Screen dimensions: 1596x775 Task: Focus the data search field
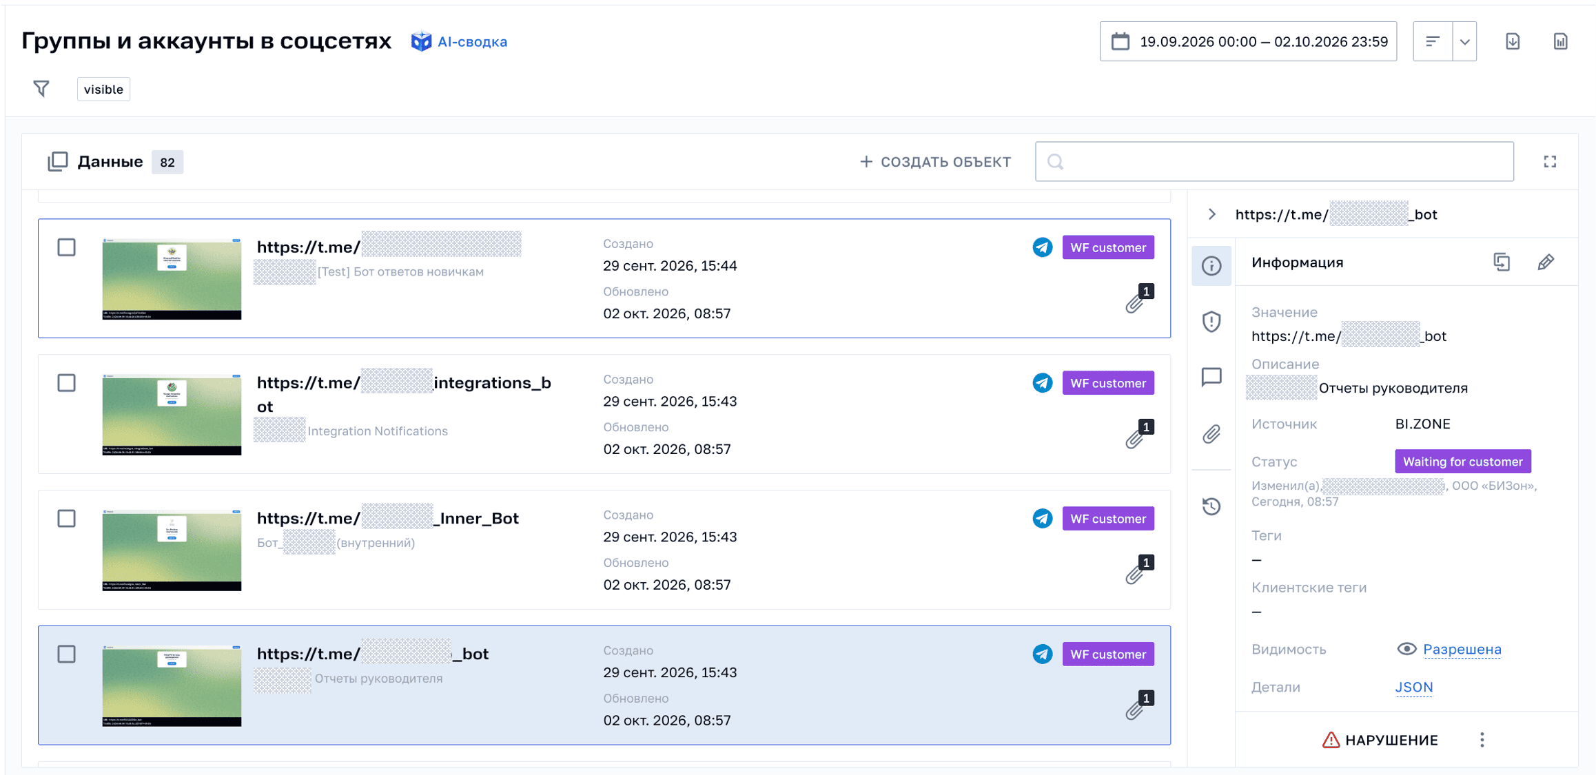1274,161
